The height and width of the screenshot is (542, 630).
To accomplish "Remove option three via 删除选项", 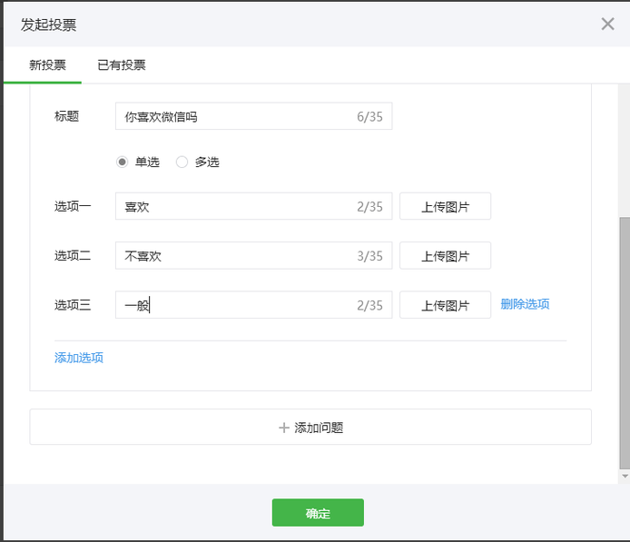I will (525, 304).
